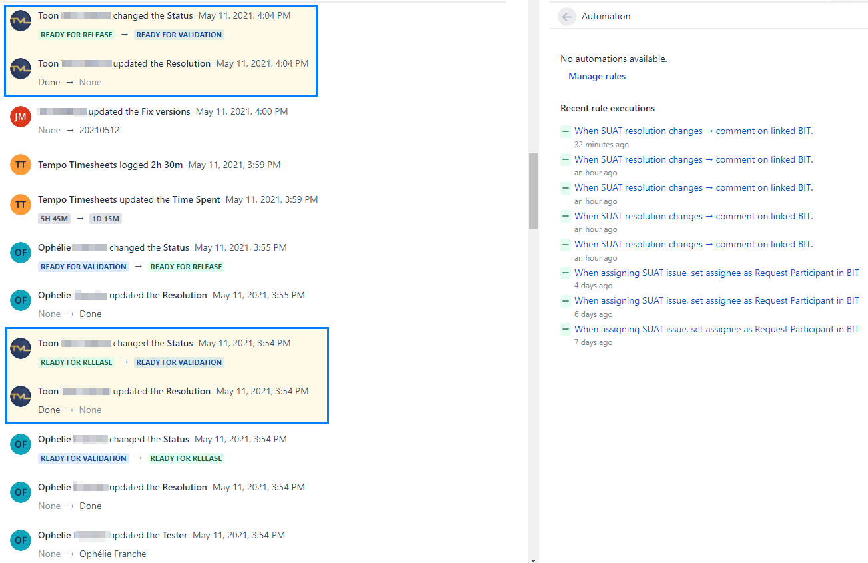Click READY FOR VALIDATION in Toon's 3:54 PM change
The image size is (868, 563).
coord(179,362)
